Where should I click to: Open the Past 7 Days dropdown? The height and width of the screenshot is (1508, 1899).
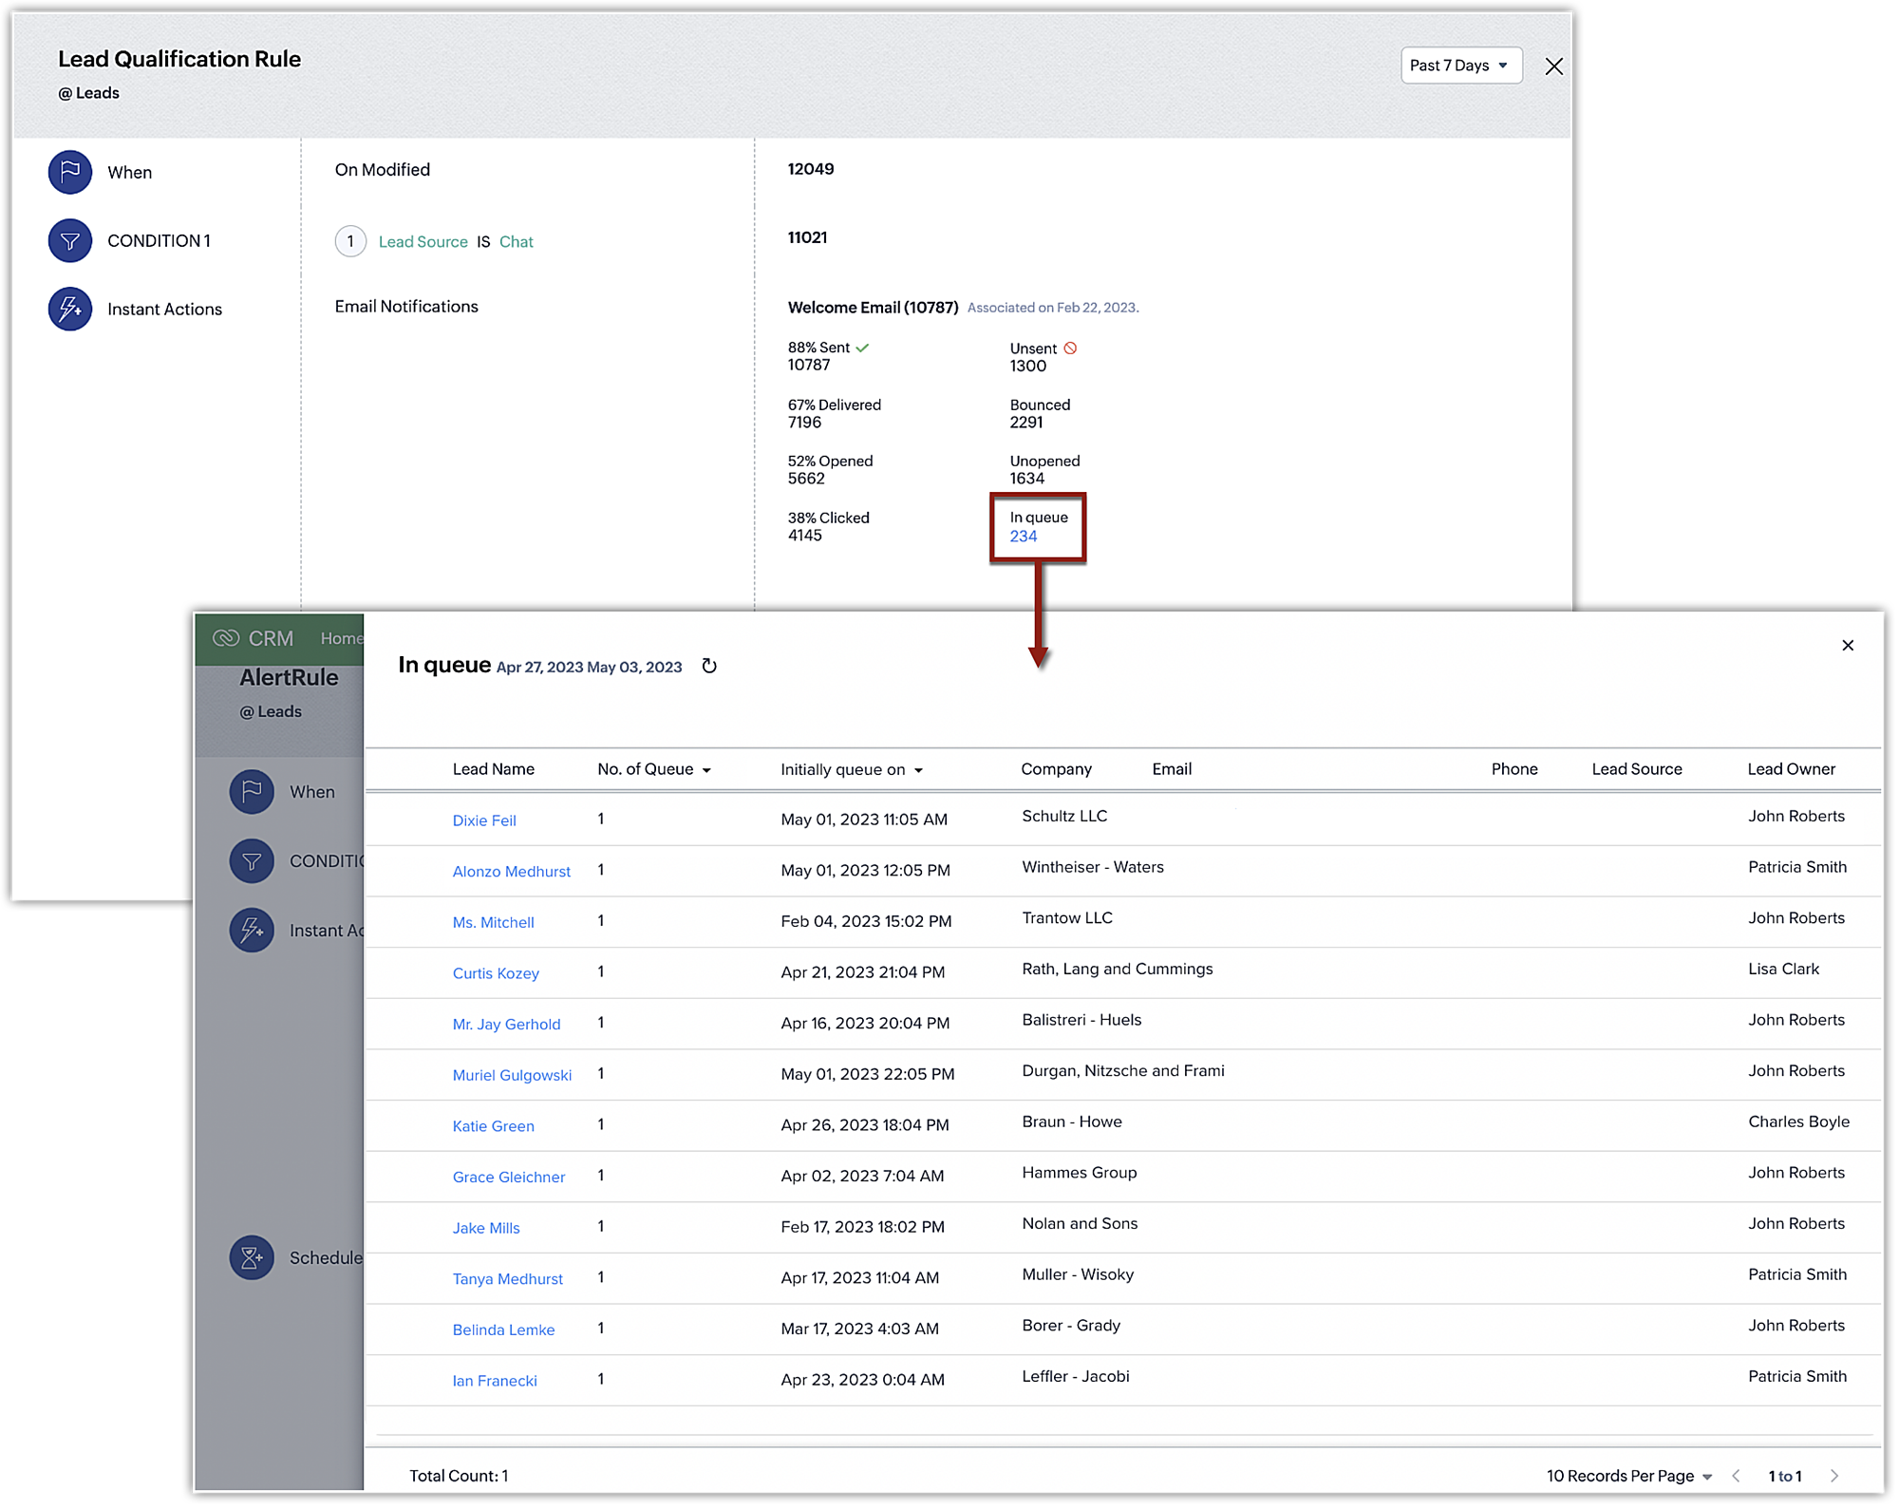(x=1460, y=66)
